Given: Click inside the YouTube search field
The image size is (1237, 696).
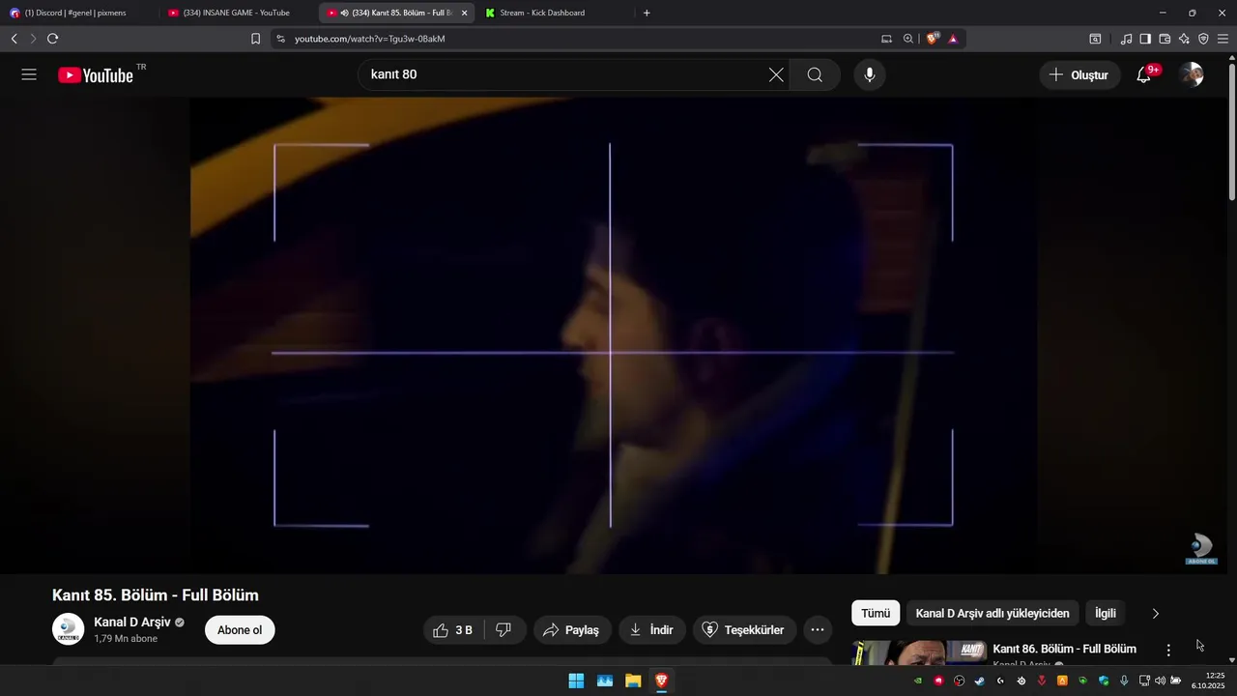Looking at the screenshot, I should tap(565, 74).
